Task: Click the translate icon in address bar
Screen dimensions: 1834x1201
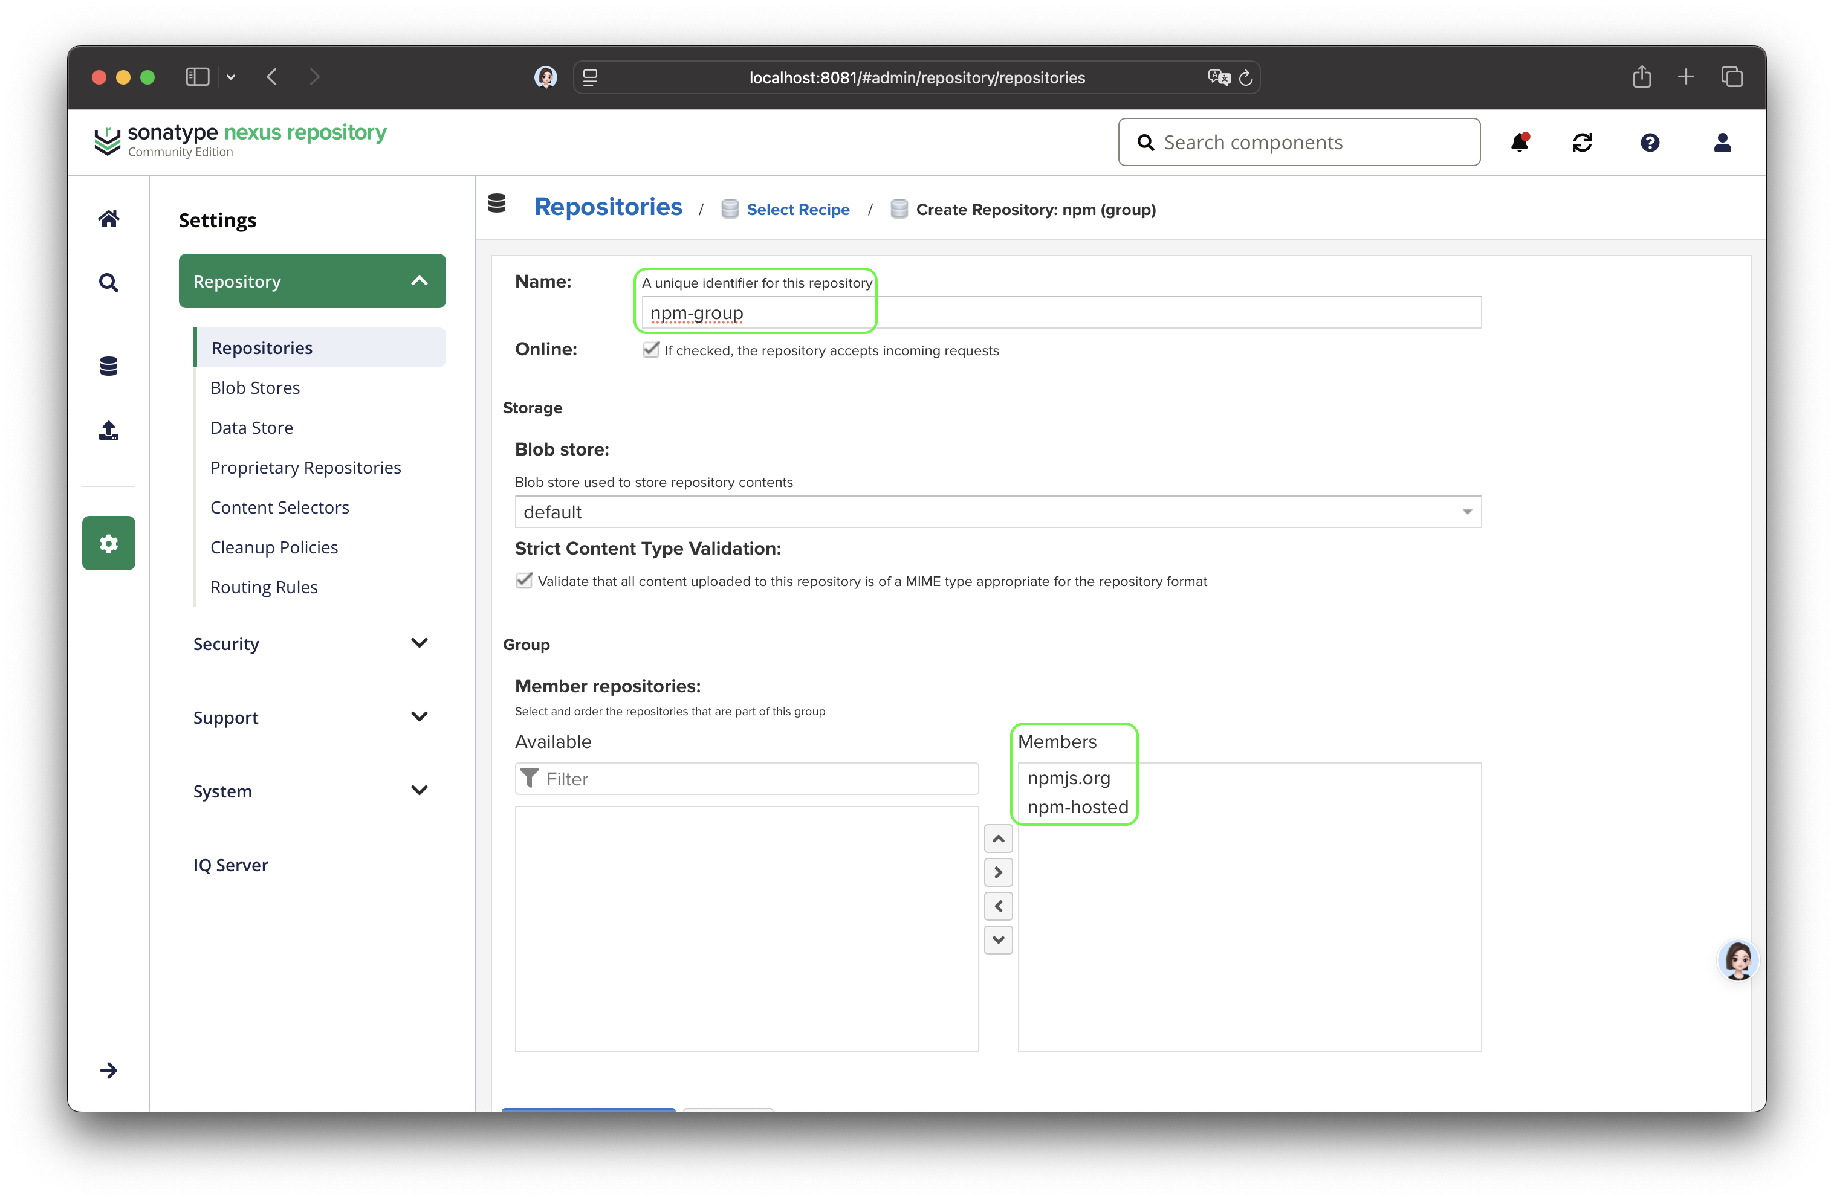Action: pos(1219,78)
